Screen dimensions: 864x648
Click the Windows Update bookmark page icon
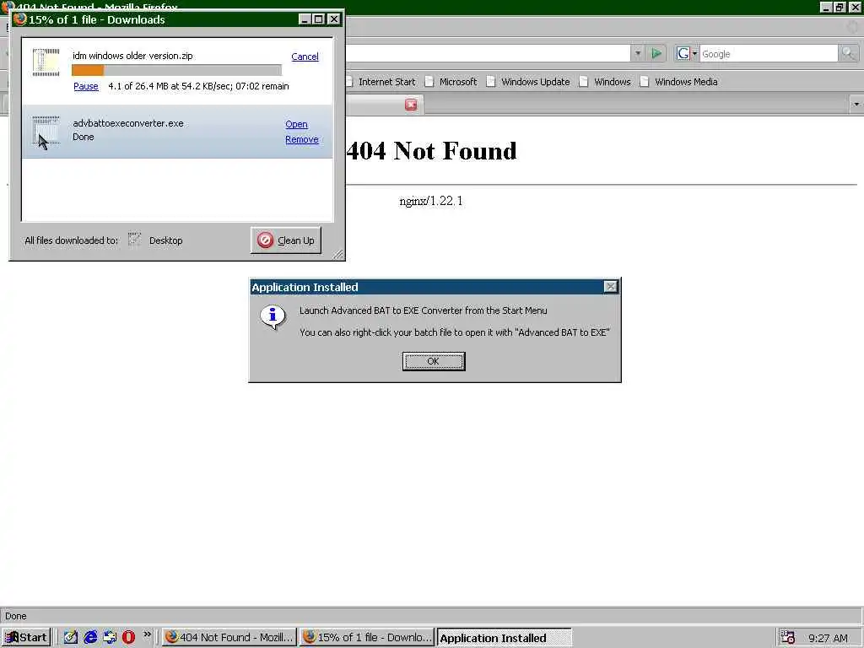click(x=491, y=82)
